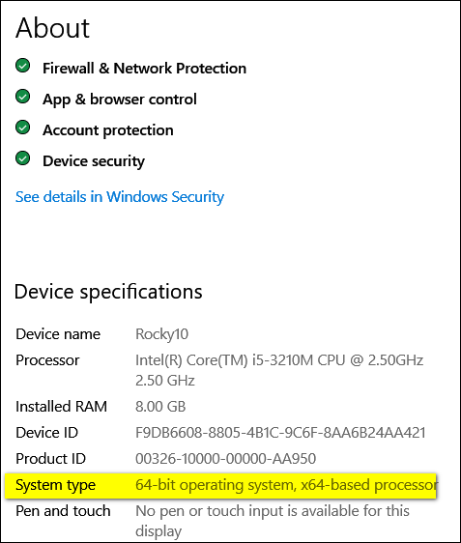
Task: Open See details in Windows Security link
Action: point(120,197)
